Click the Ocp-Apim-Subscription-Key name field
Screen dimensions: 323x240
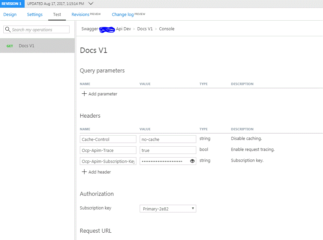(108, 162)
